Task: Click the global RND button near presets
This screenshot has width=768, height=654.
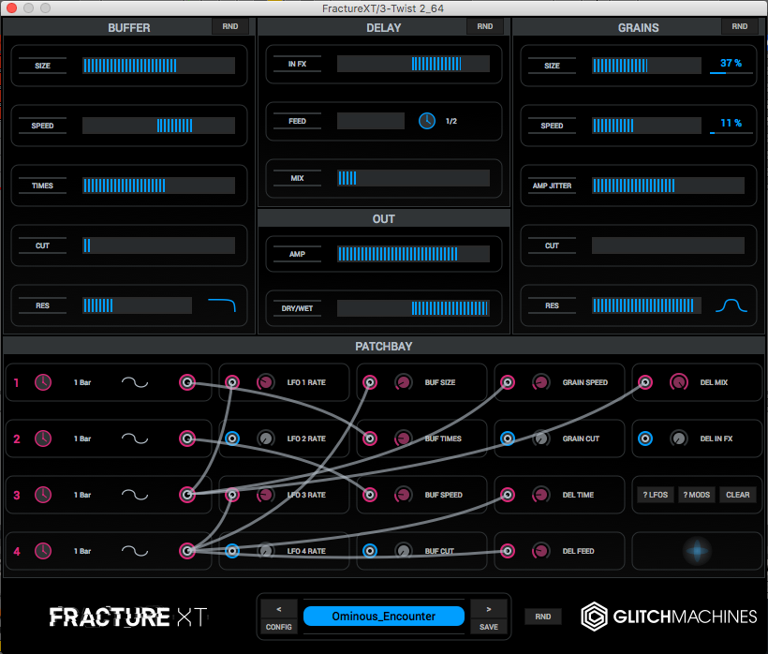Action: pos(542,617)
